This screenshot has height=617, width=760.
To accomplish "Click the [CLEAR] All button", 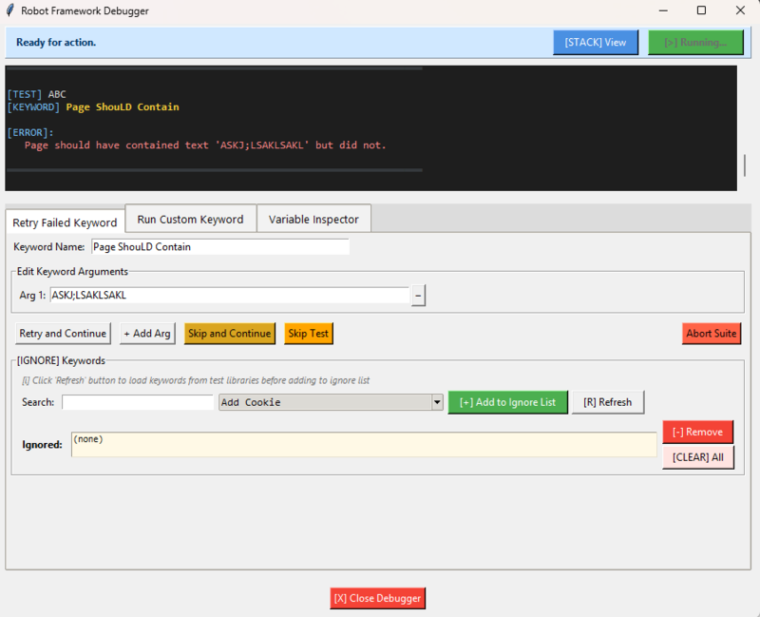I will [x=698, y=457].
